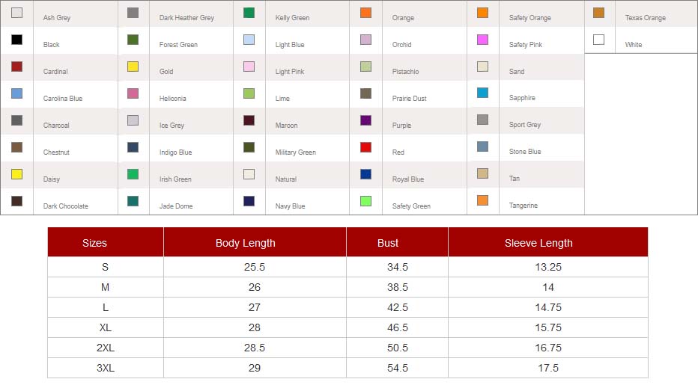Click the Sapphire color swatch
Viewport: 698px width, 385px height.
pyautogui.click(x=482, y=93)
